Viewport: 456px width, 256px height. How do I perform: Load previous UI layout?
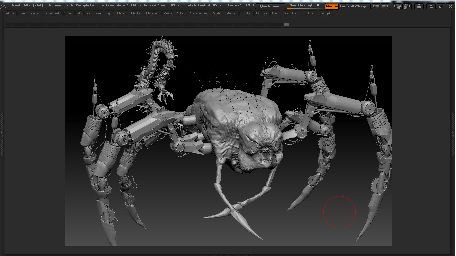[397, 6]
